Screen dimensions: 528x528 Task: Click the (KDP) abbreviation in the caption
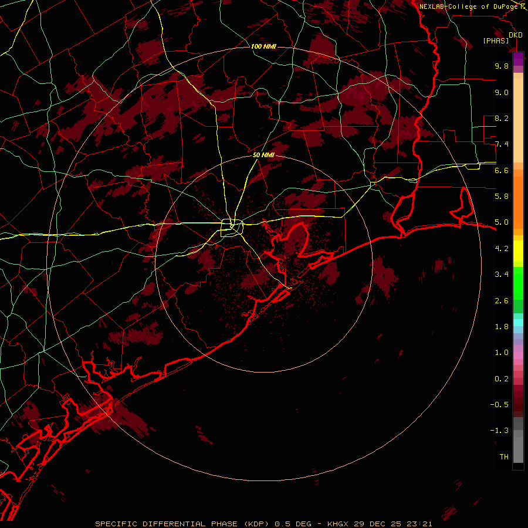coord(256,524)
